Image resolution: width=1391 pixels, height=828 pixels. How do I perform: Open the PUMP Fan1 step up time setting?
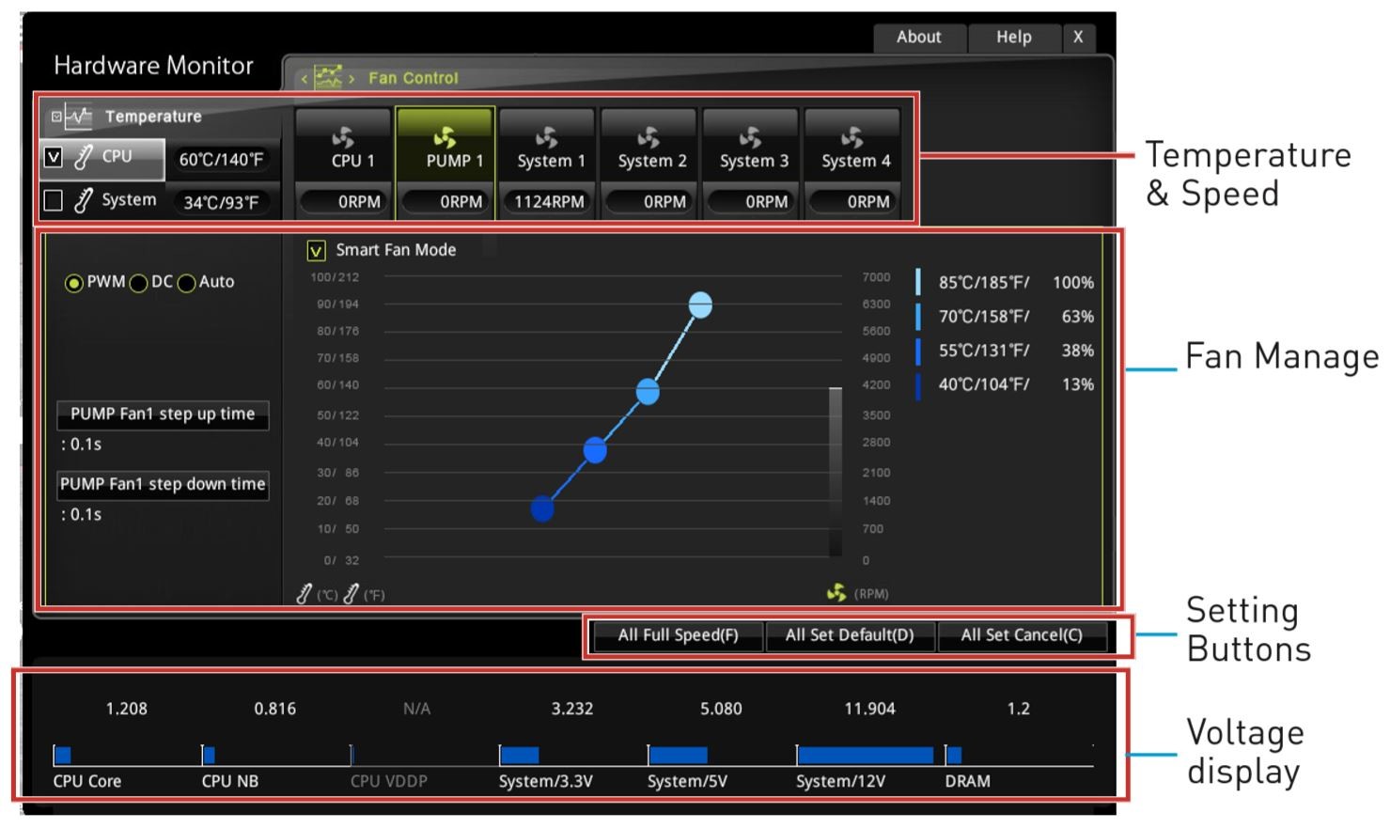tap(163, 414)
